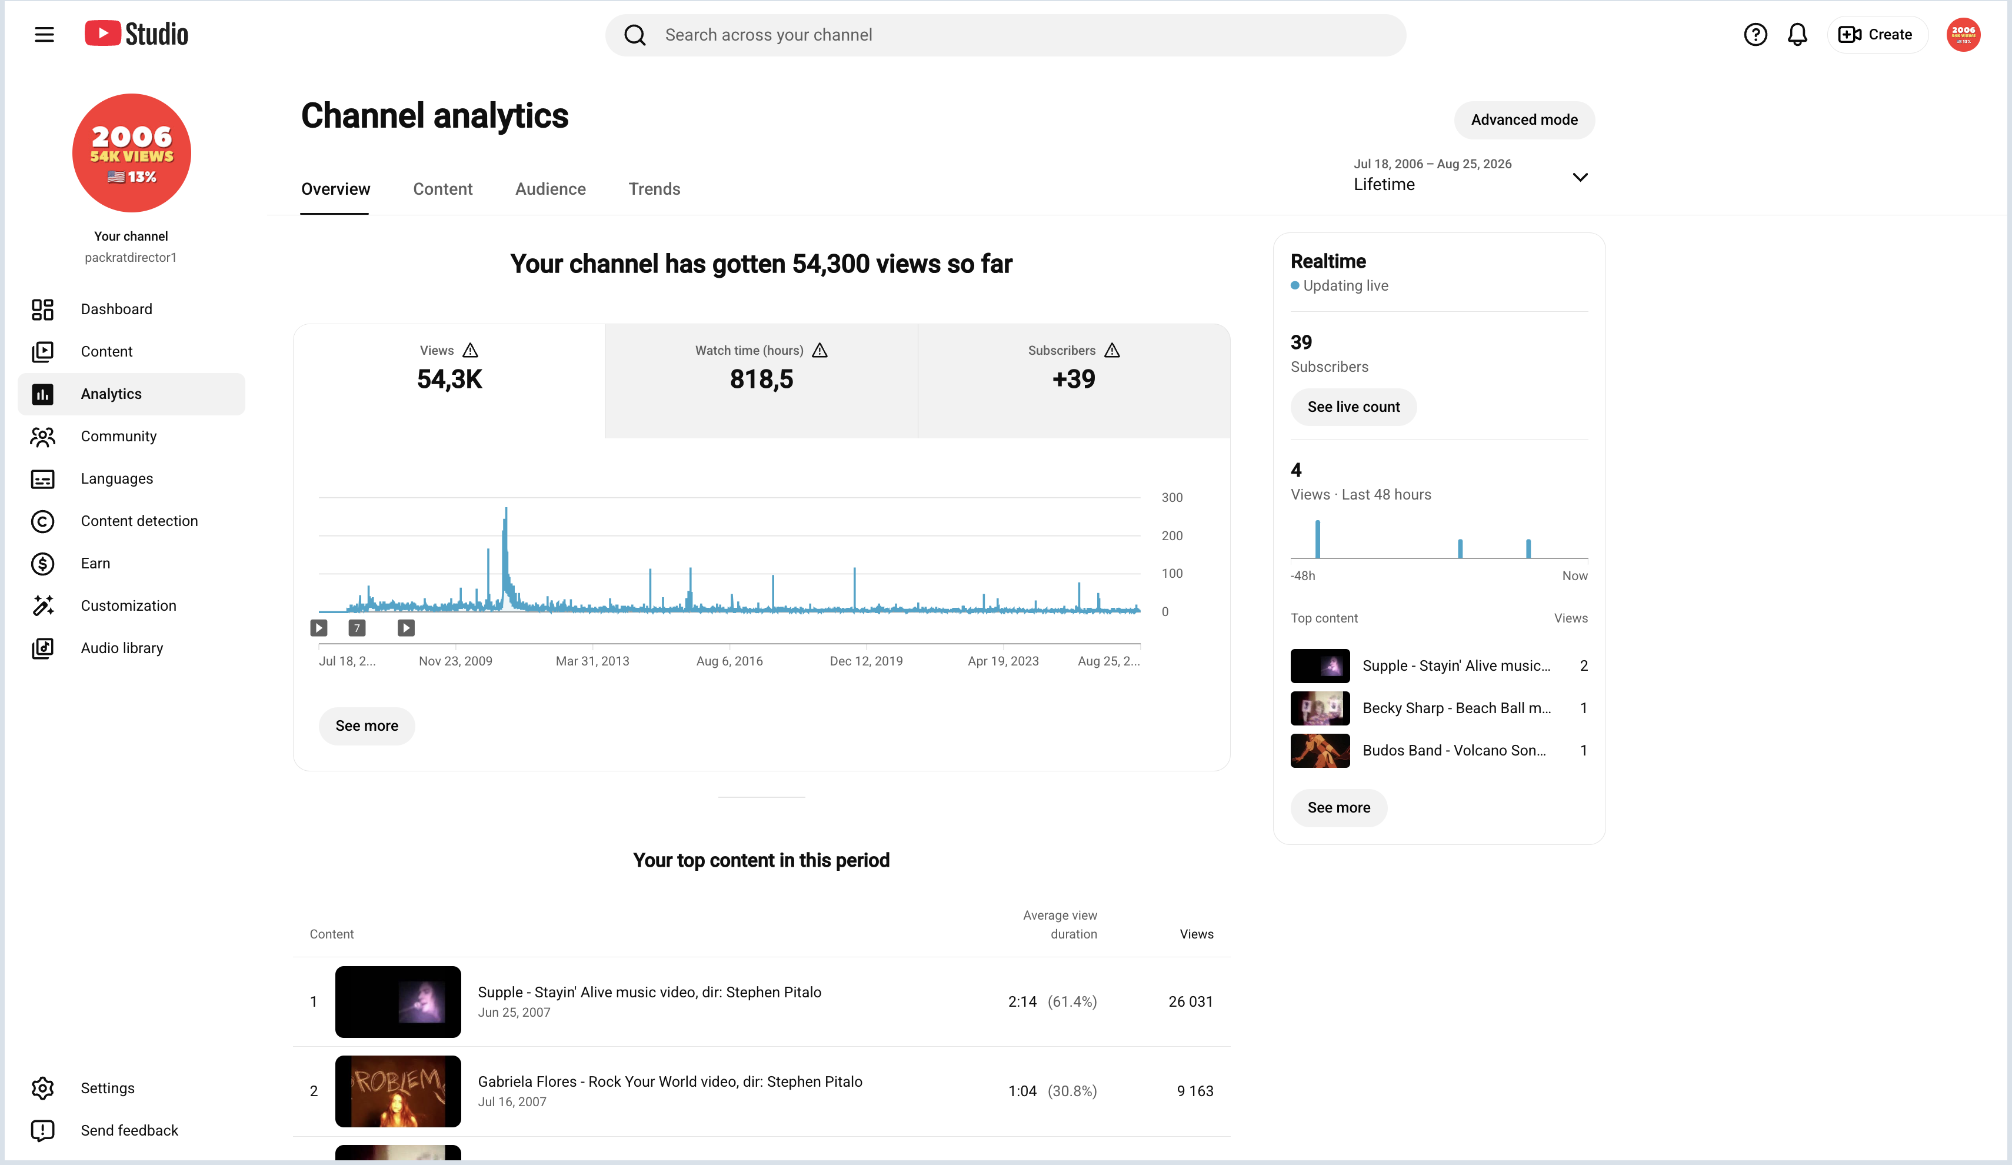
Task: Open the Earn dollar icon section
Action: click(42, 564)
